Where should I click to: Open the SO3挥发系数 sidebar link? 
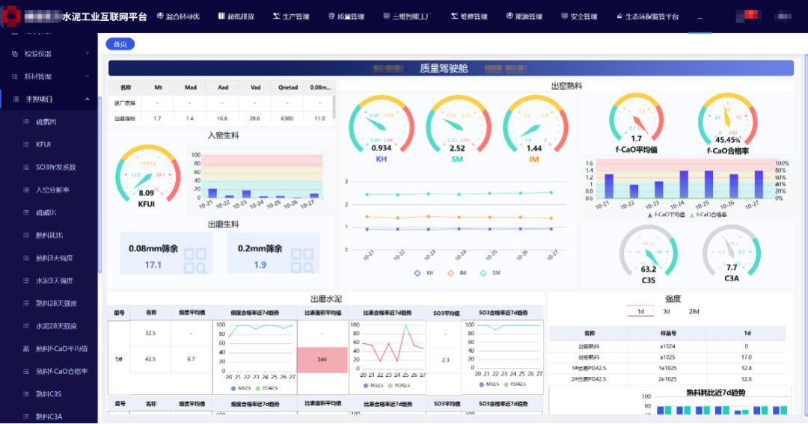[56, 167]
